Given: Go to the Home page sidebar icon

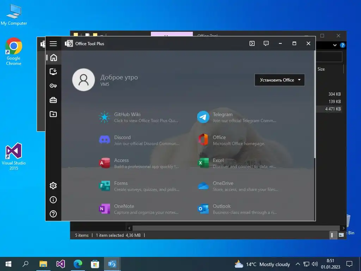Looking at the screenshot, I should point(54,58).
